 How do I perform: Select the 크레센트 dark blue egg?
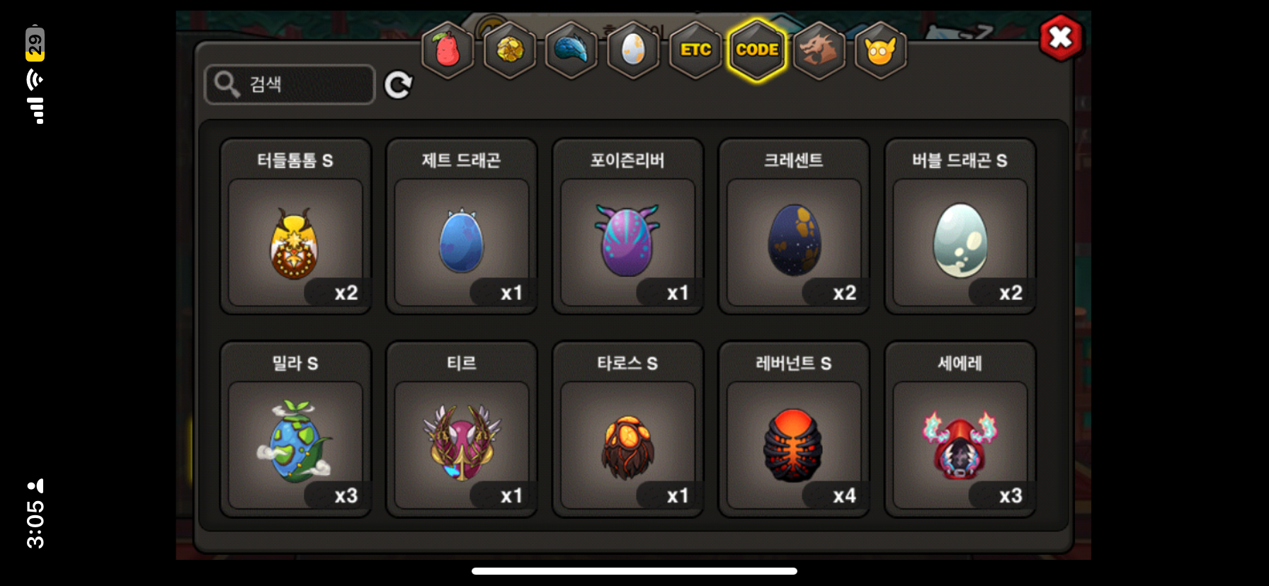point(794,226)
